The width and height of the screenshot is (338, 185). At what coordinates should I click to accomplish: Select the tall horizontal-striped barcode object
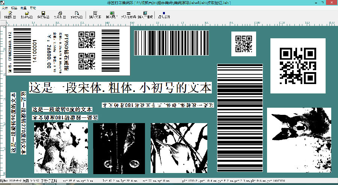(x=240, y=117)
